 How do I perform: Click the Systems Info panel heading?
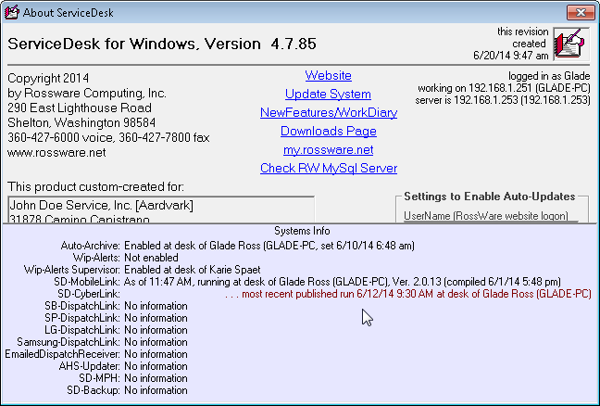click(x=302, y=231)
